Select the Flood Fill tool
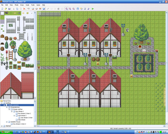168x134 pixels. (x=59, y=9)
